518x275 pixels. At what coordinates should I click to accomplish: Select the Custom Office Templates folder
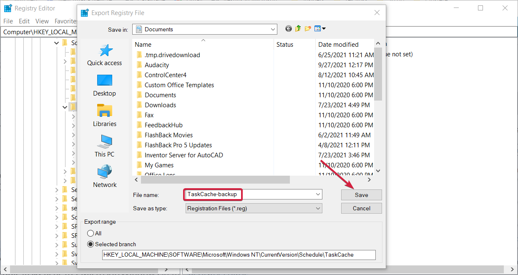[x=179, y=85]
